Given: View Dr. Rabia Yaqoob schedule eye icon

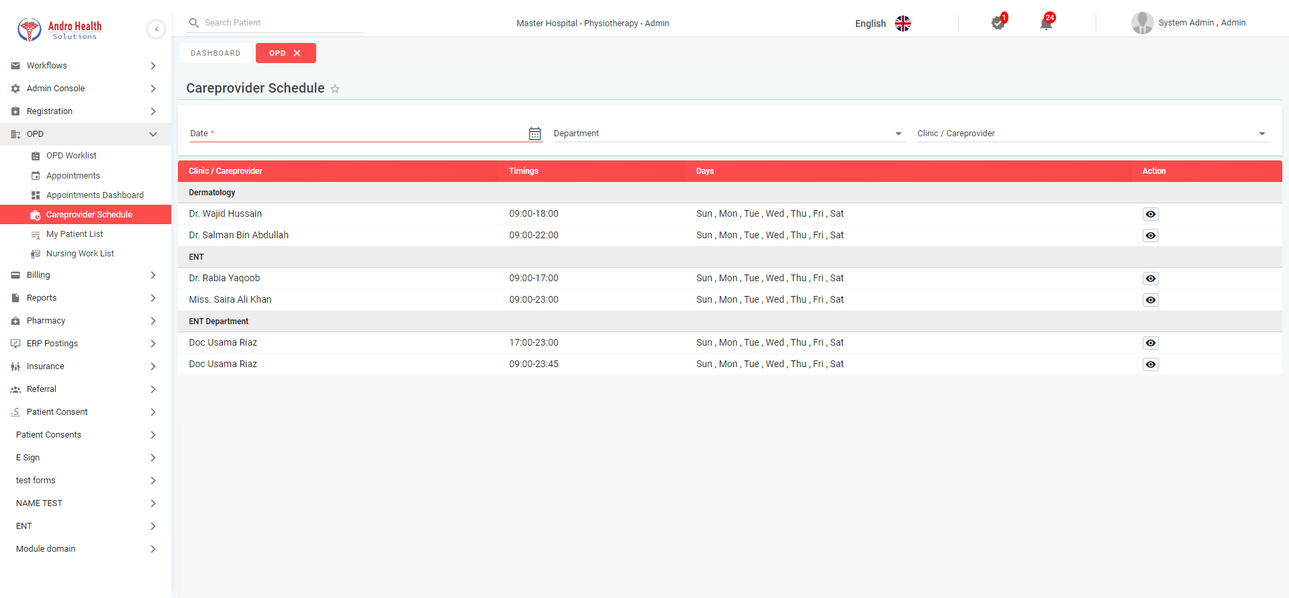Looking at the screenshot, I should point(1150,279).
